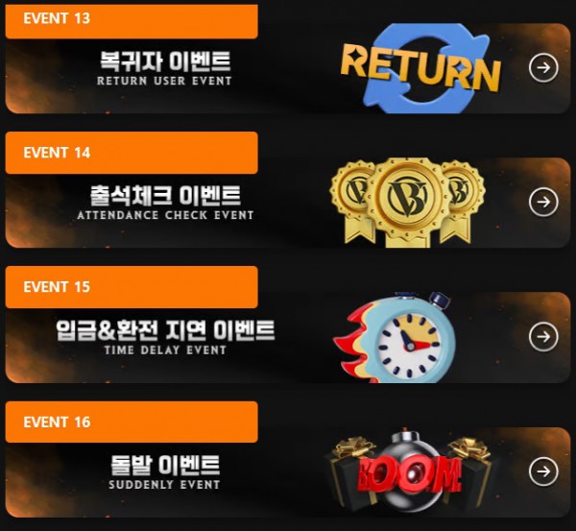
Task: Click the flaming stopwatch icon
Action: pos(395,337)
